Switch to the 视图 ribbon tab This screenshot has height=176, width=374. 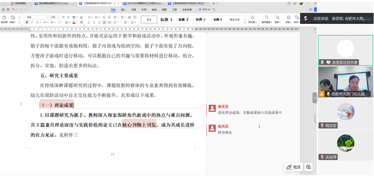click(165, 10)
